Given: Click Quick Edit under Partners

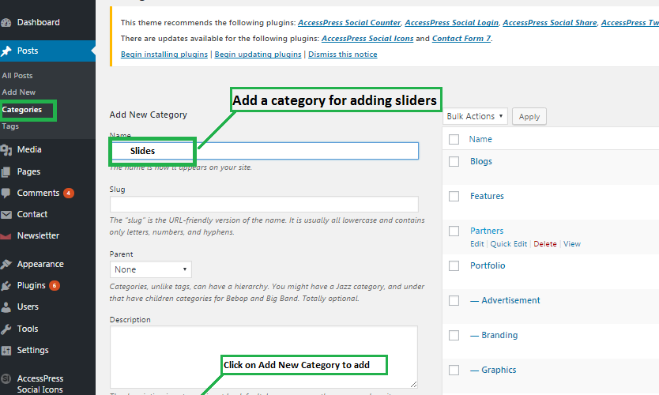Looking at the screenshot, I should [508, 244].
